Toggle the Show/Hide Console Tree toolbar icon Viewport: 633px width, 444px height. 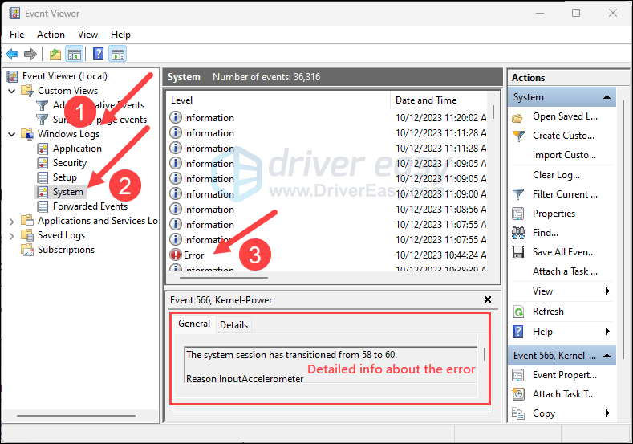75,54
